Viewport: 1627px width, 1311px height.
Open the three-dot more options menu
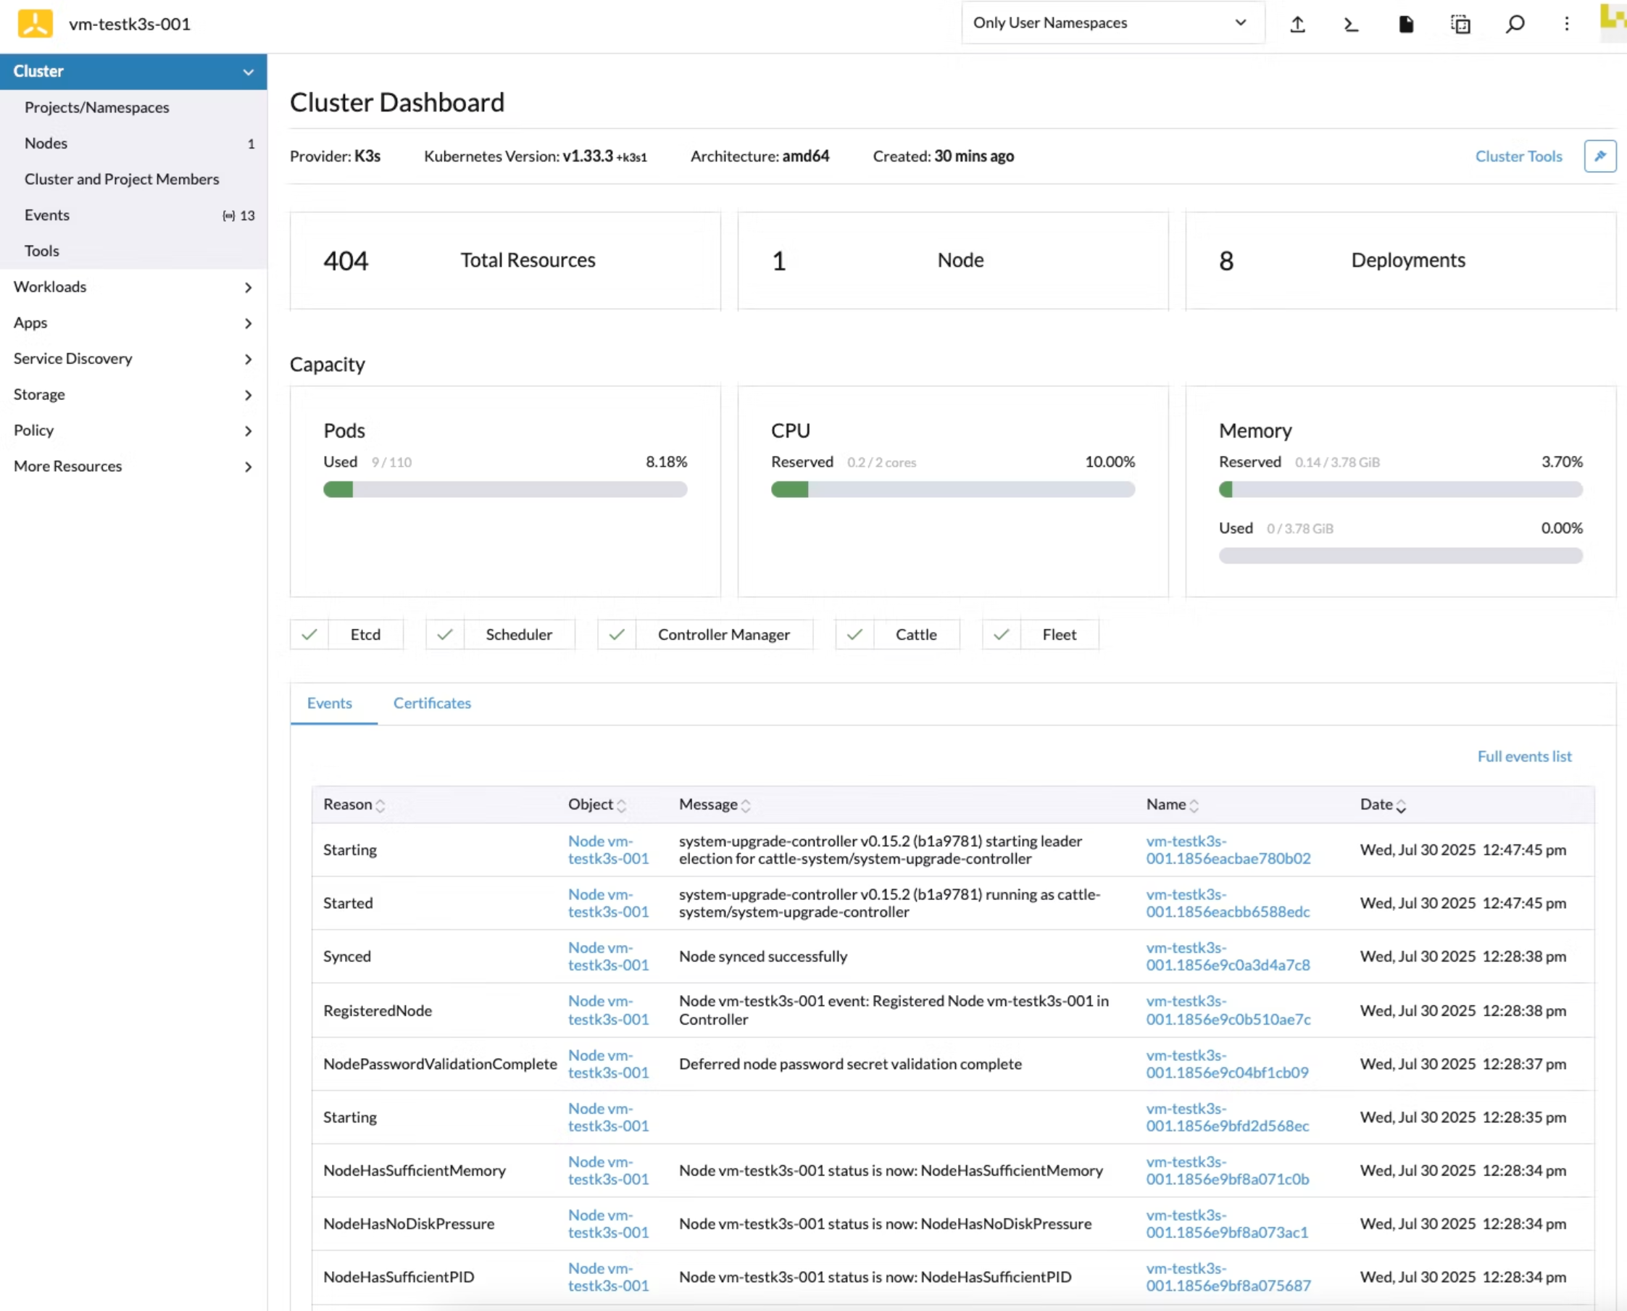pyautogui.click(x=1567, y=24)
